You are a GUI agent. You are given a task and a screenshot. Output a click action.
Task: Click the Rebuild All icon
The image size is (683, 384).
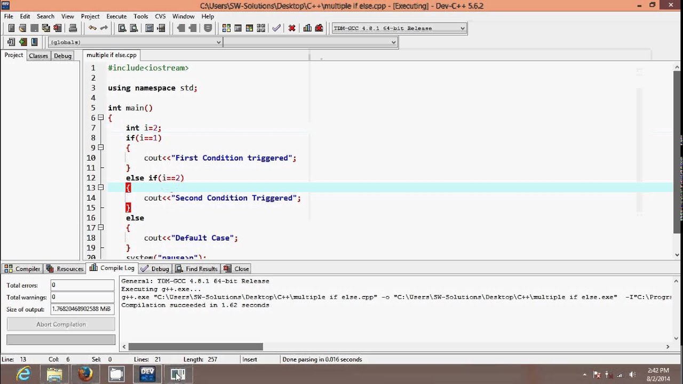click(261, 28)
